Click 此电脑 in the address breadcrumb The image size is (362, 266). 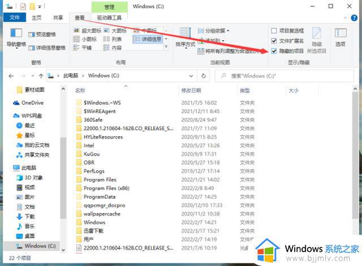pyautogui.click(x=71, y=76)
